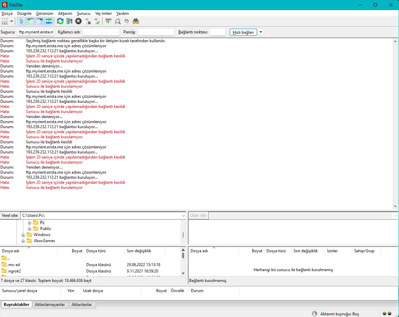Click Sunucu/yerel dosya queue column header
The width and height of the screenshot is (399, 317).
point(30,291)
